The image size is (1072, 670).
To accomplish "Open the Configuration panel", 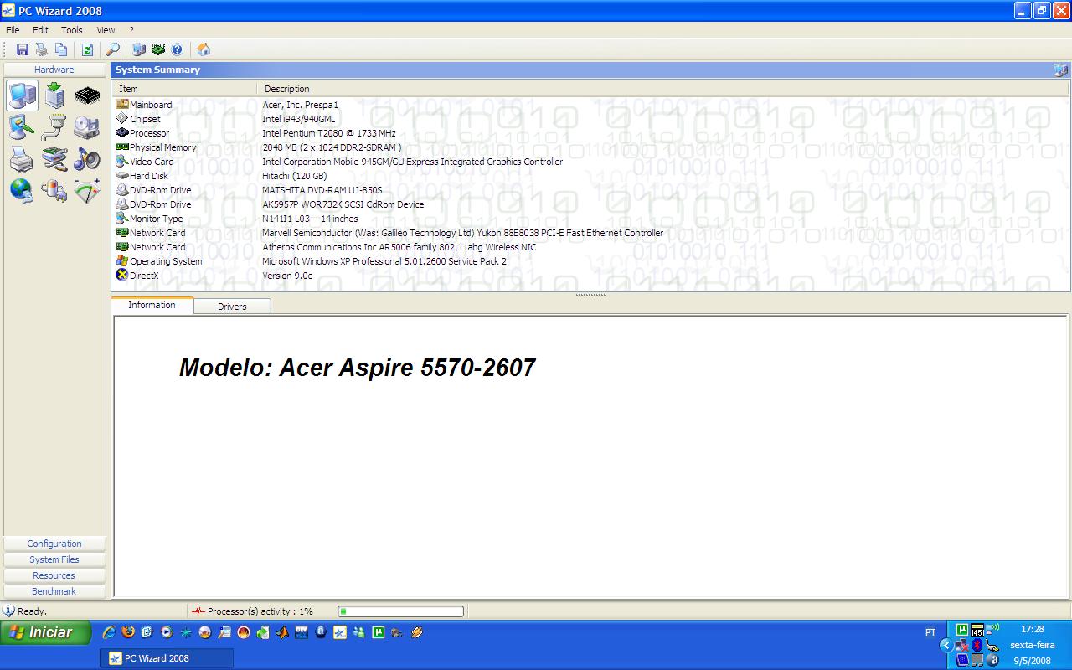I will click(54, 544).
